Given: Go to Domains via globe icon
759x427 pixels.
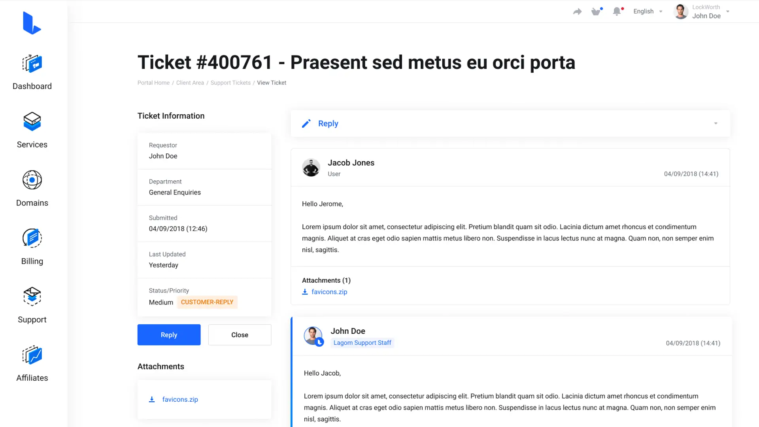Looking at the screenshot, I should (32, 180).
